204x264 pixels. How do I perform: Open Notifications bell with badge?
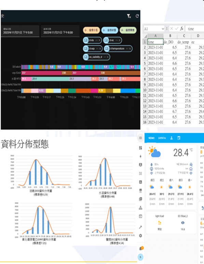pos(141,248)
